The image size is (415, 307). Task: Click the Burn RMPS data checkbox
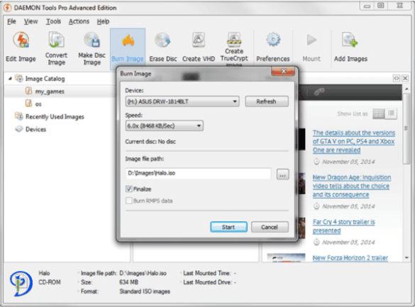coord(129,201)
